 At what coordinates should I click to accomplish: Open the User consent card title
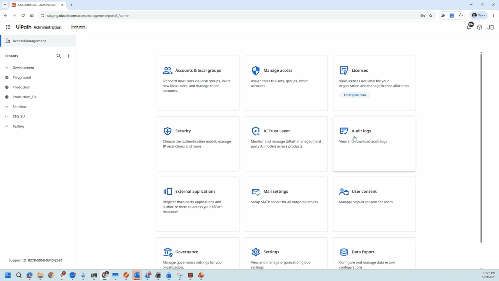pyautogui.click(x=364, y=191)
